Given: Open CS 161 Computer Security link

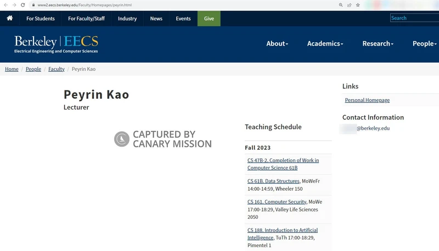Looking at the screenshot, I should coord(277,202).
